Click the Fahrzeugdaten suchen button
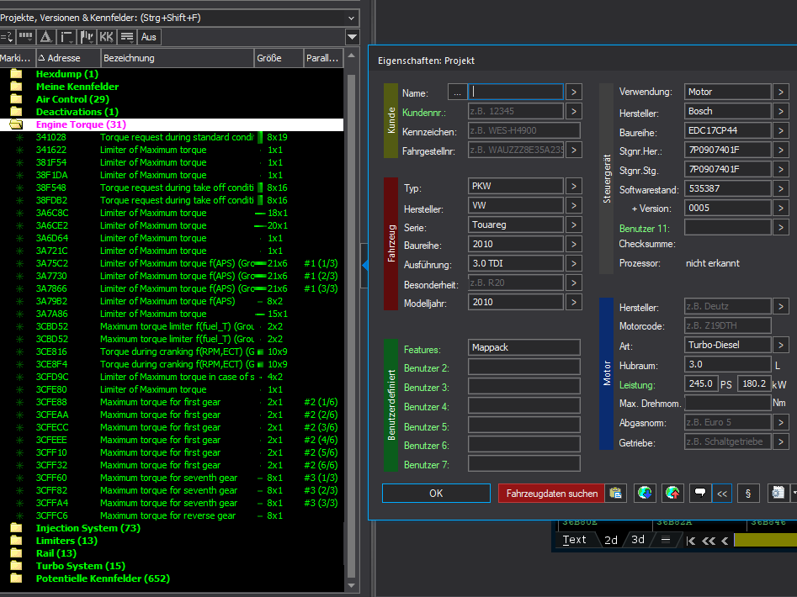This screenshot has height=597, width=797. pos(551,494)
